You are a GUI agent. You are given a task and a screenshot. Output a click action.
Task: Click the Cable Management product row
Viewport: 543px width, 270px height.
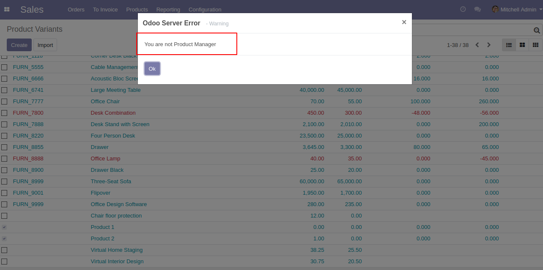click(x=271, y=67)
